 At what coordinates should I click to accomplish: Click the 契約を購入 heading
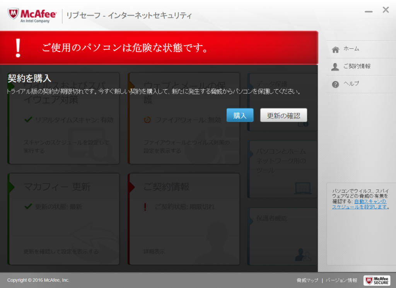tap(29, 78)
